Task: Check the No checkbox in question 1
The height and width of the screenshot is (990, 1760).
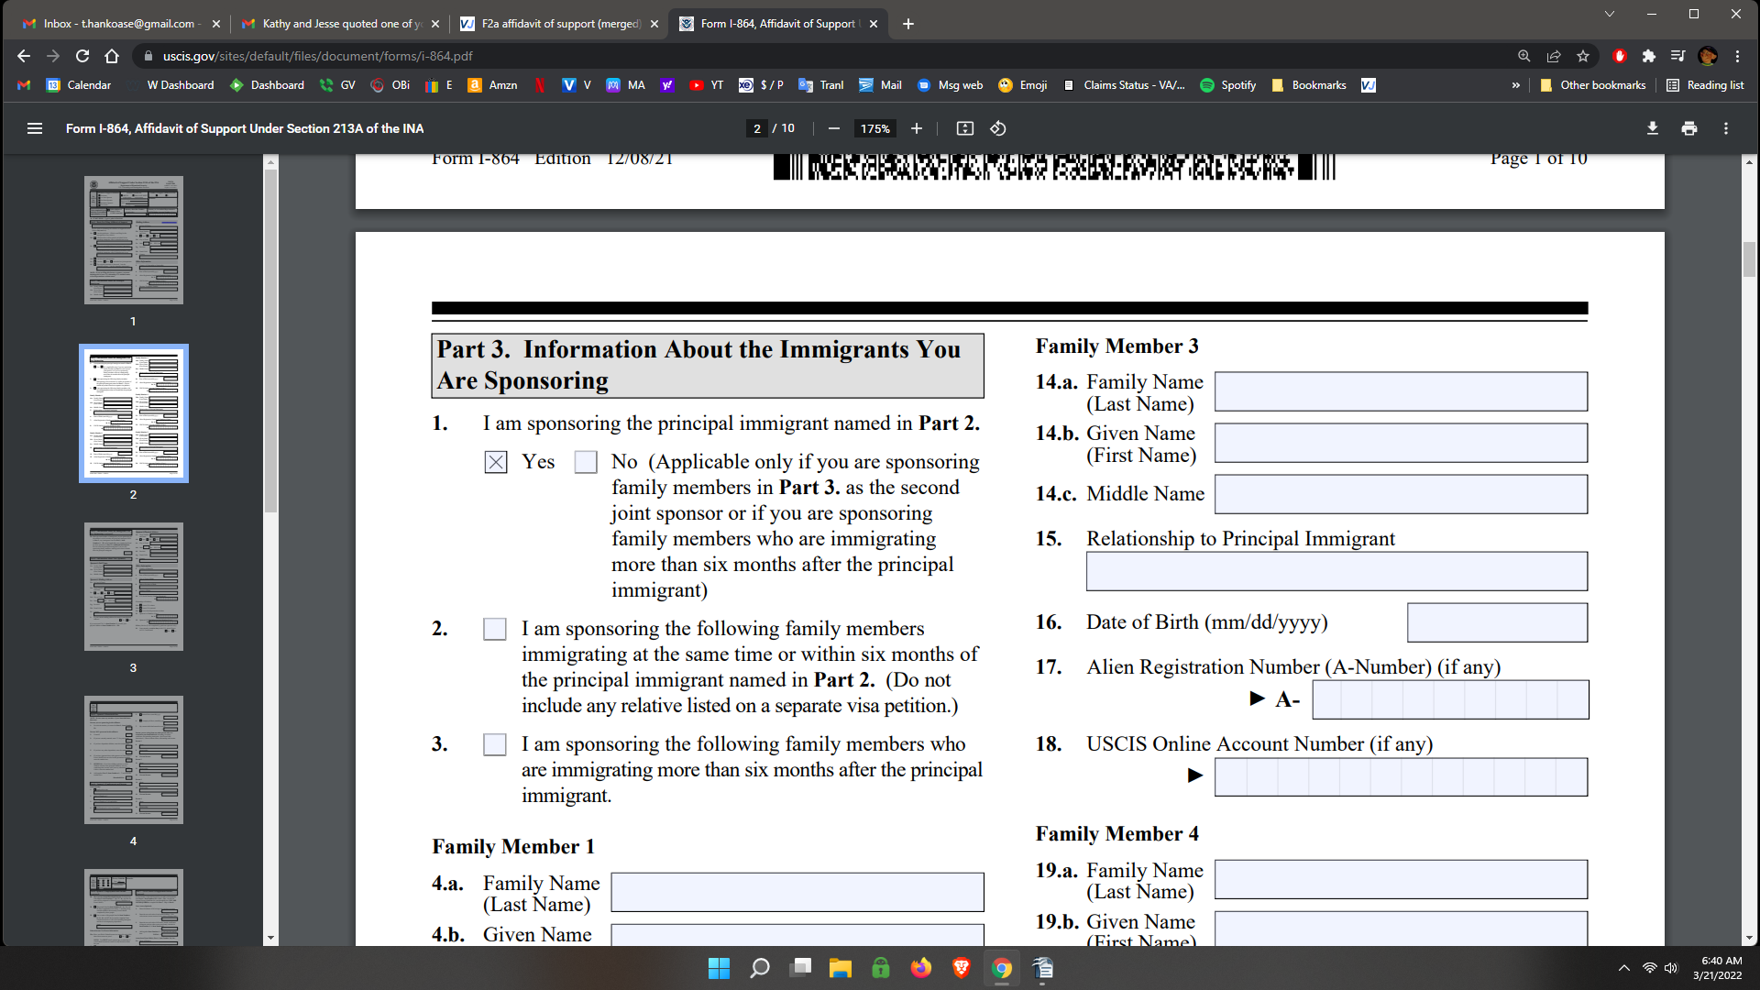Action: (586, 462)
